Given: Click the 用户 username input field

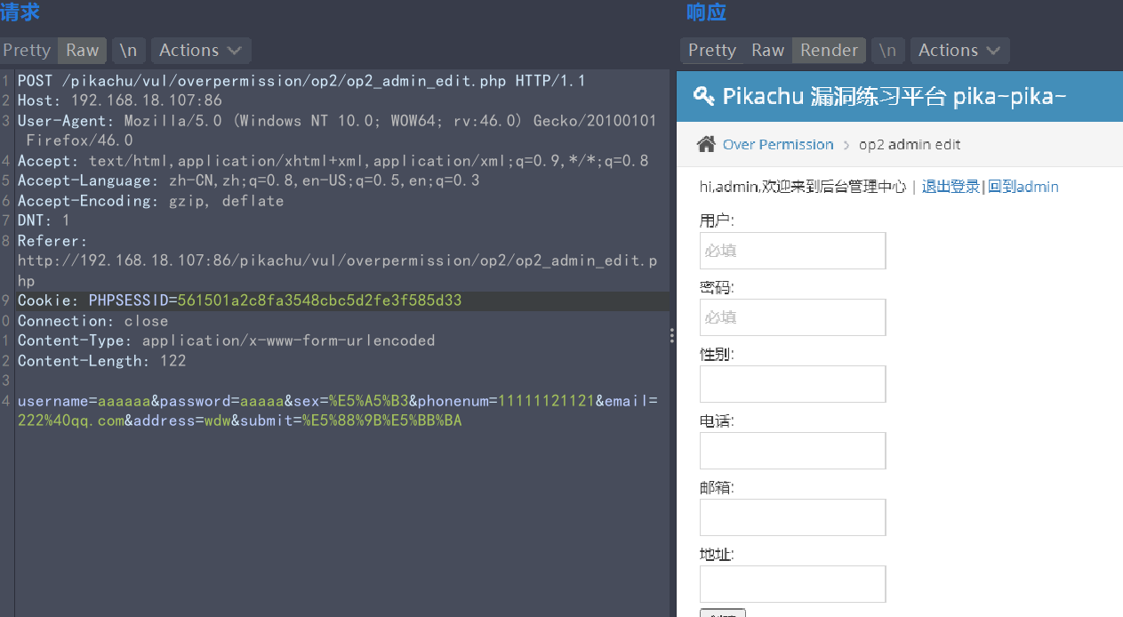Looking at the screenshot, I should point(791,251).
